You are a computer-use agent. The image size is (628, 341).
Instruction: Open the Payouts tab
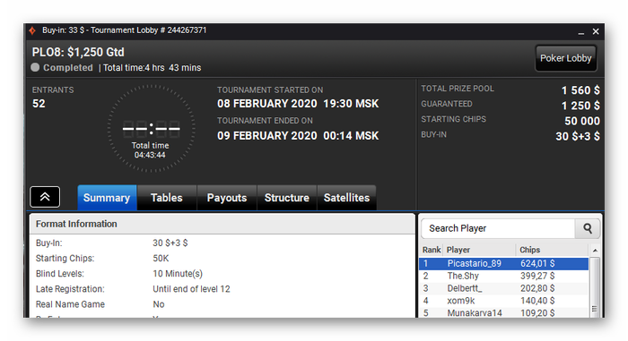point(227,198)
